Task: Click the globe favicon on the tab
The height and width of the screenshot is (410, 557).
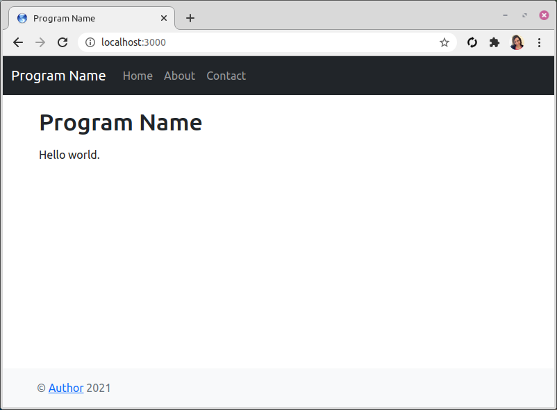Action: pyautogui.click(x=22, y=18)
